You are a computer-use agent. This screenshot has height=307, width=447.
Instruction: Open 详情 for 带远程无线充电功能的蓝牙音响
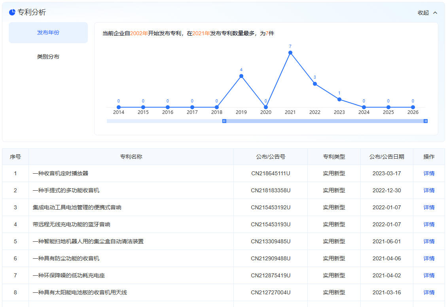tap(429, 224)
